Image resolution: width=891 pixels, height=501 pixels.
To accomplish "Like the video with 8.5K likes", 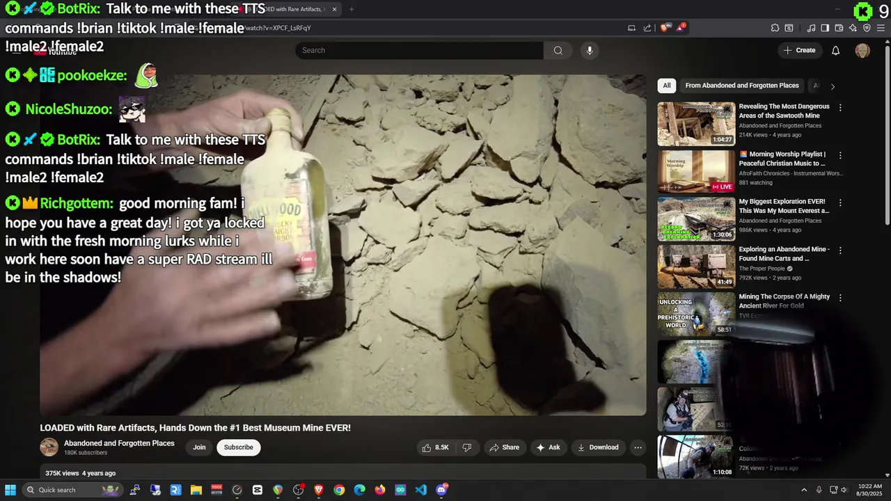I will 435,447.
